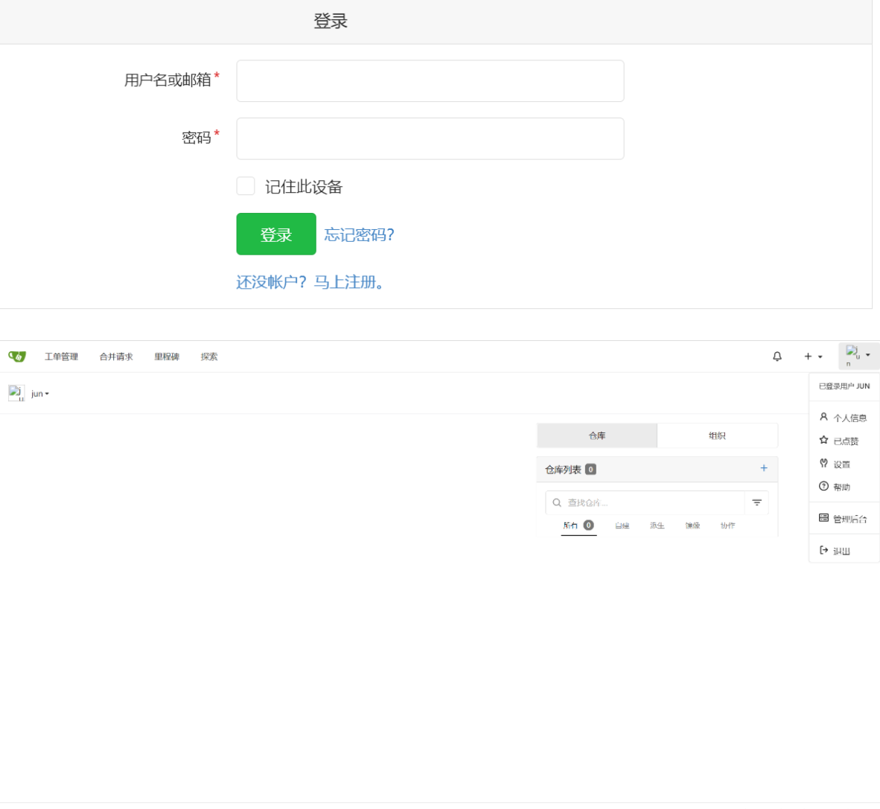Viewport: 880px width, 809px height.
Task: Open 管理后台 via its admin icon
Action: click(823, 517)
